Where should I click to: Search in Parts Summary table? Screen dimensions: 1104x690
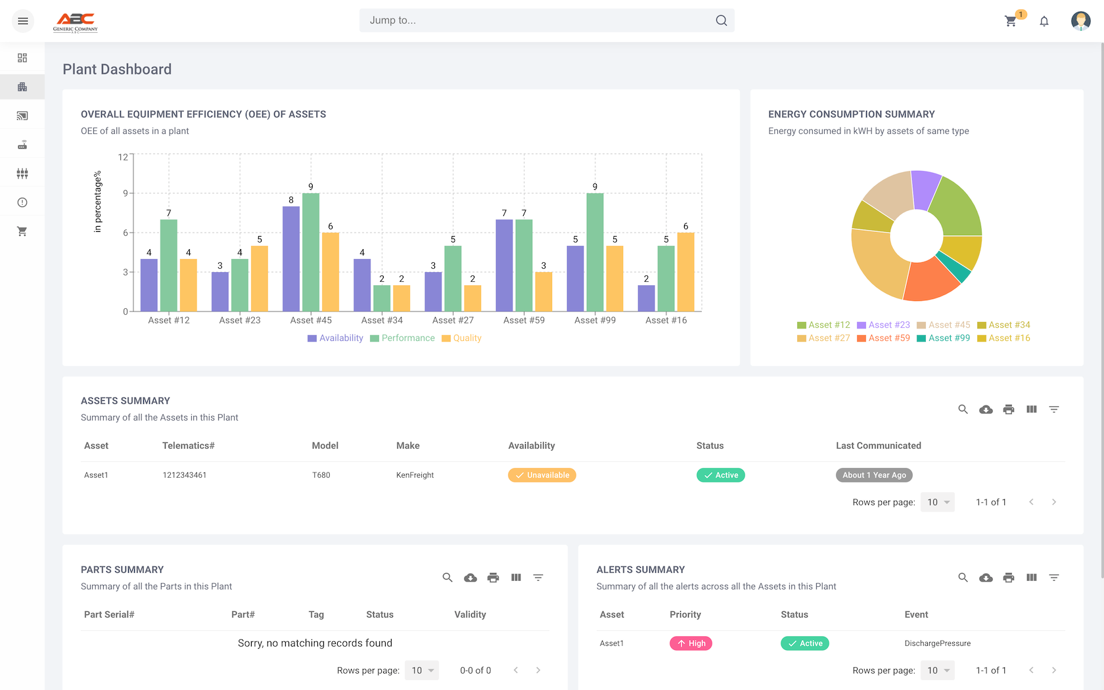point(448,578)
